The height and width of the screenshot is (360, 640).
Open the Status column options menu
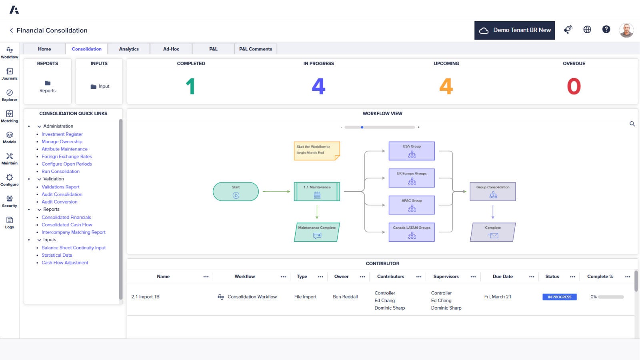pyautogui.click(x=573, y=276)
